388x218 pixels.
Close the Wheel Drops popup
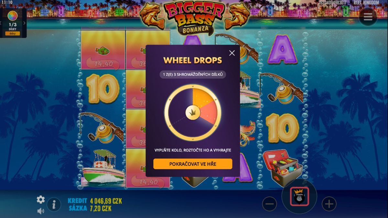click(x=232, y=53)
